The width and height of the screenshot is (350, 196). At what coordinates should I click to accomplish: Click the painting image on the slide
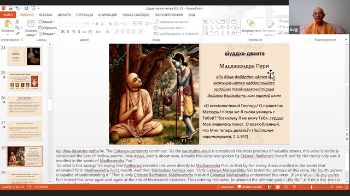(154, 94)
